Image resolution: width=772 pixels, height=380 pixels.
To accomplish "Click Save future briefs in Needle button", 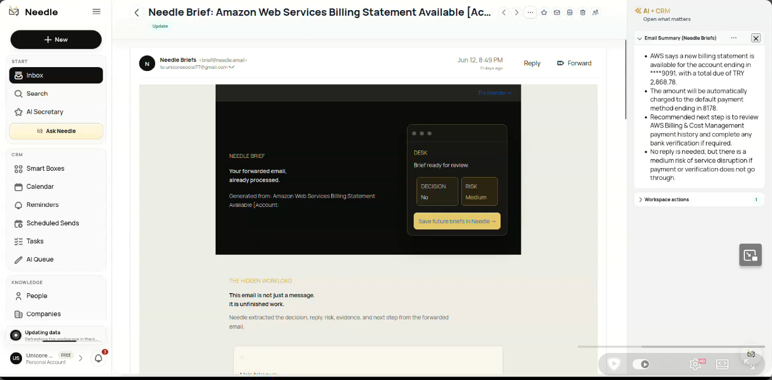I will 457,221.
